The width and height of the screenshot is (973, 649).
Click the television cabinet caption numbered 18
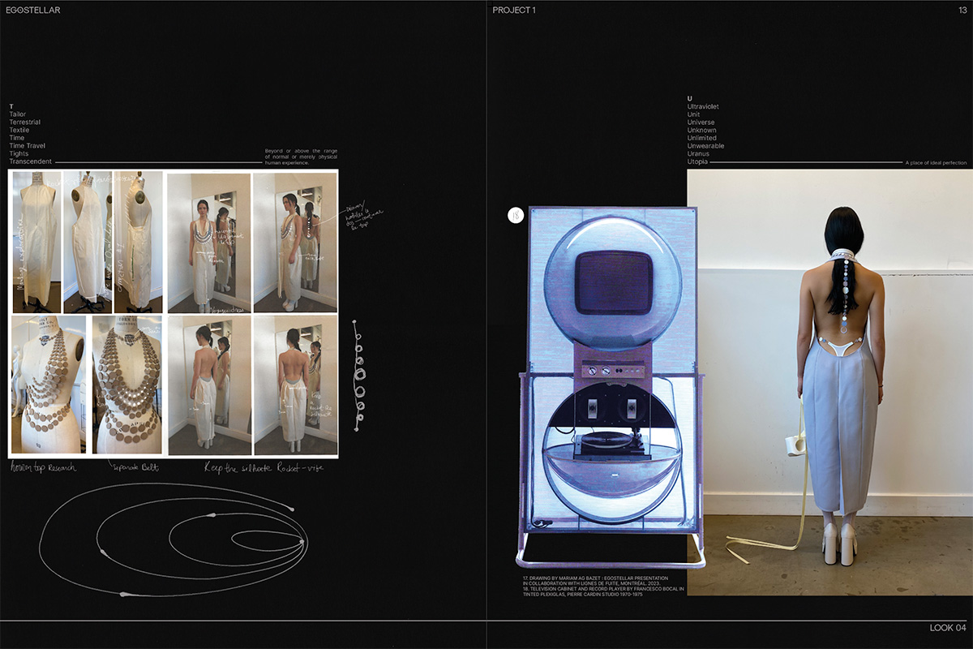(604, 591)
